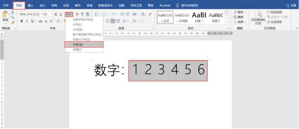Apply bullet list formatting
The image size is (299, 129).
(x=97, y=14)
